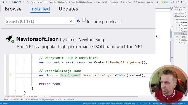This screenshot has height=105, width=188.
Task: Click the lightbulb quick actions icon
Action: click(x=11, y=75)
